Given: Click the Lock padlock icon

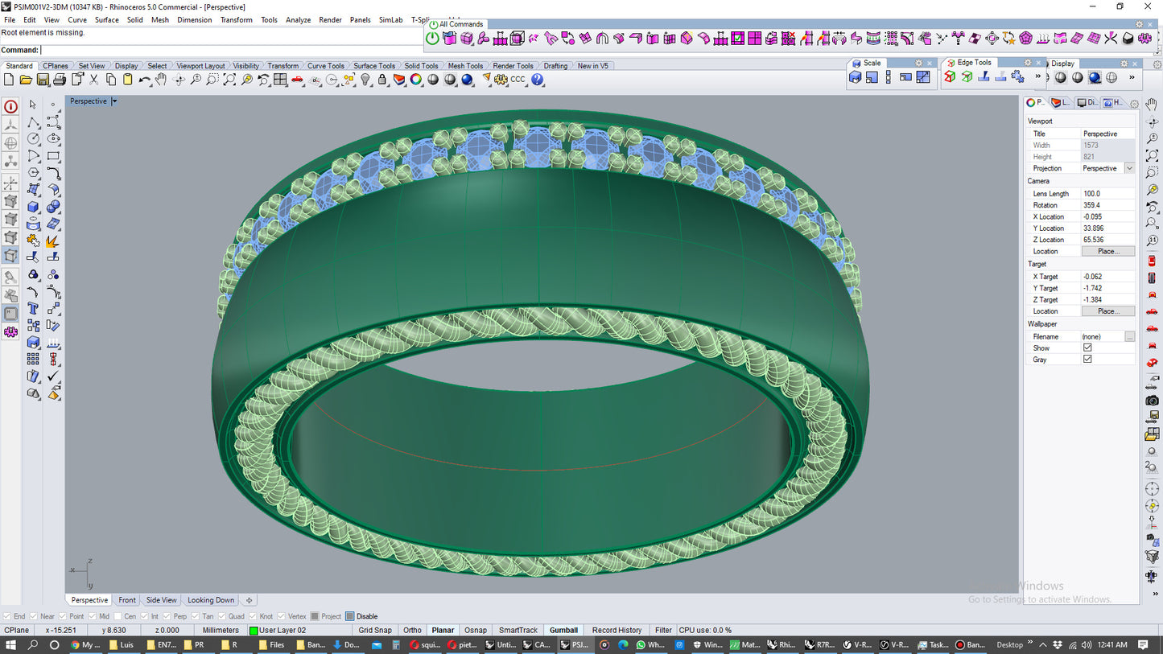Looking at the screenshot, I should pyautogui.click(x=382, y=80).
